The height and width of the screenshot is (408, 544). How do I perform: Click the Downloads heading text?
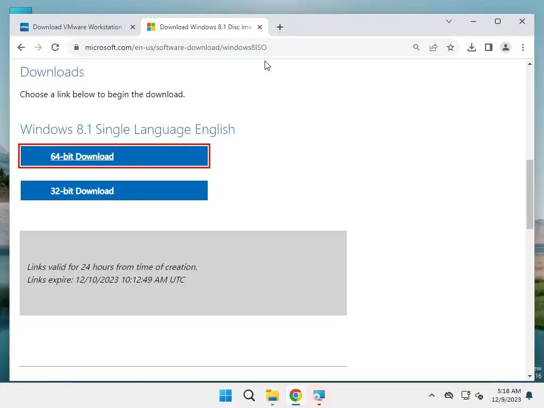tap(52, 72)
